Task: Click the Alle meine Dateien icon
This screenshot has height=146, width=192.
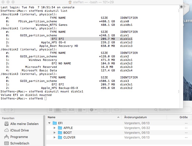Action: (x=7, y=124)
